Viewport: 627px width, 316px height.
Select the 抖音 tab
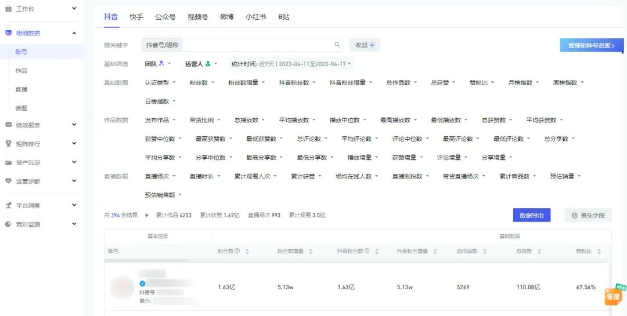[111, 17]
